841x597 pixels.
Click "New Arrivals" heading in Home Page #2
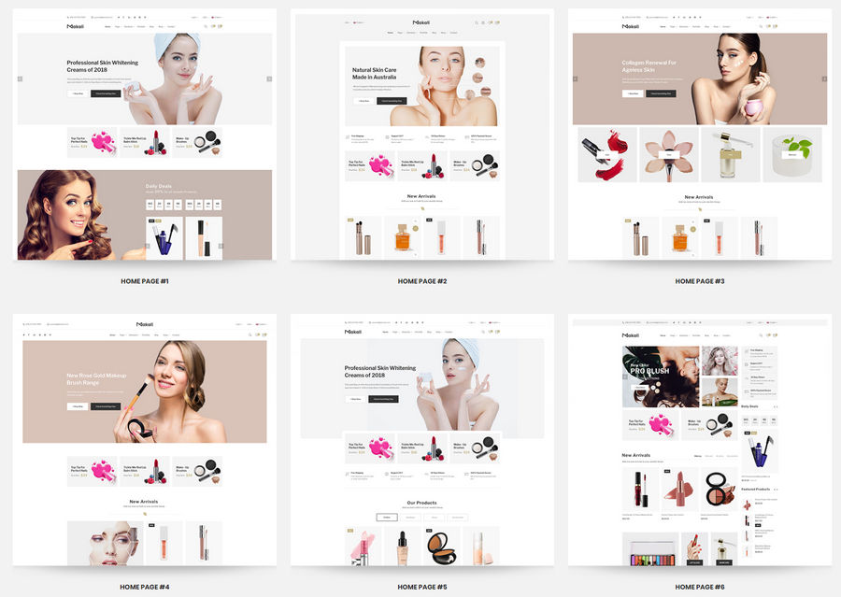(x=421, y=196)
